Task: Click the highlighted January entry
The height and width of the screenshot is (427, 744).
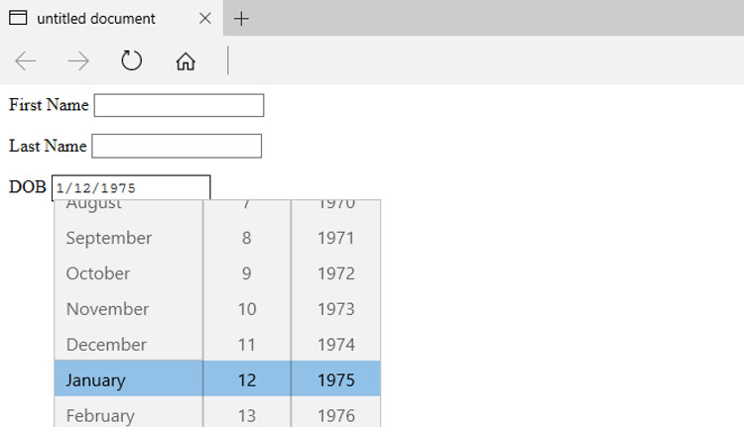Action: click(129, 378)
